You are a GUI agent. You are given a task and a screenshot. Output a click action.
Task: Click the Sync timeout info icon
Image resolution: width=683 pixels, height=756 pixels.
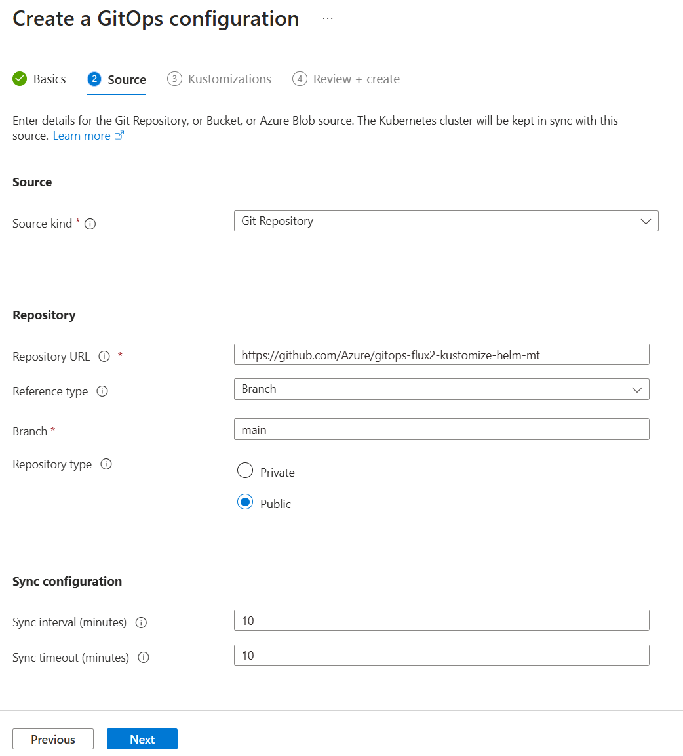click(x=144, y=657)
